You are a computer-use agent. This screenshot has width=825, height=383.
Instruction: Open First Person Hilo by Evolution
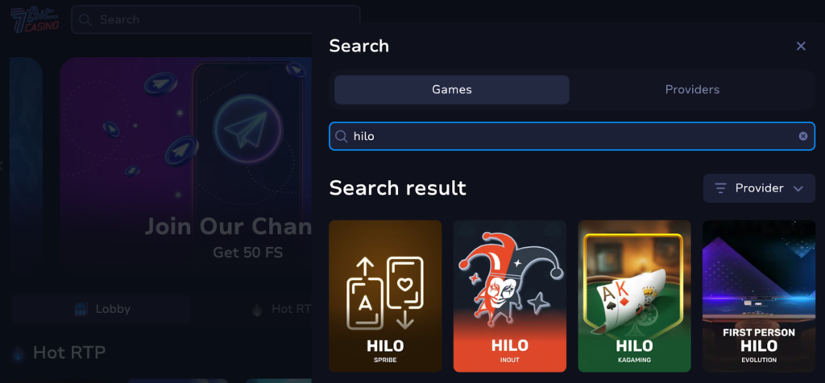[x=759, y=296]
